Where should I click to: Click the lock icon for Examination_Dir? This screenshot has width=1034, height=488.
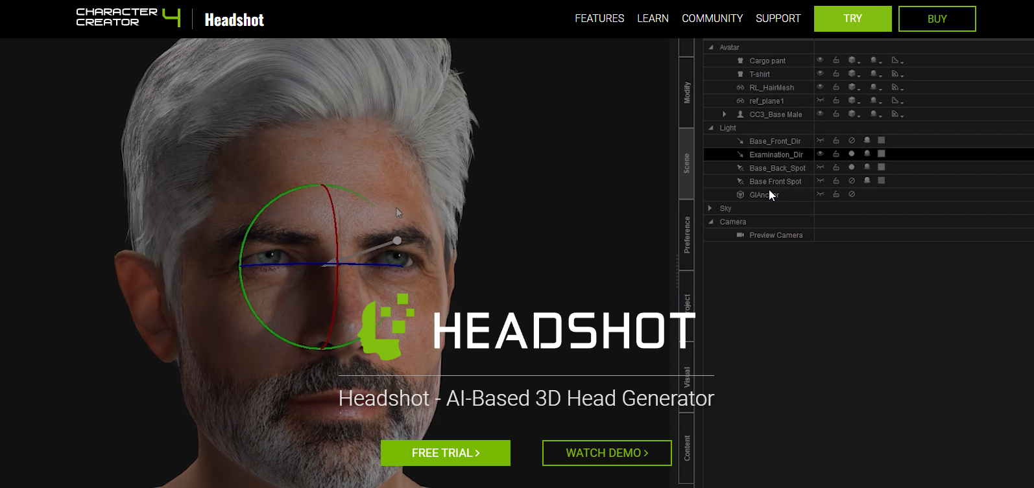tap(836, 154)
